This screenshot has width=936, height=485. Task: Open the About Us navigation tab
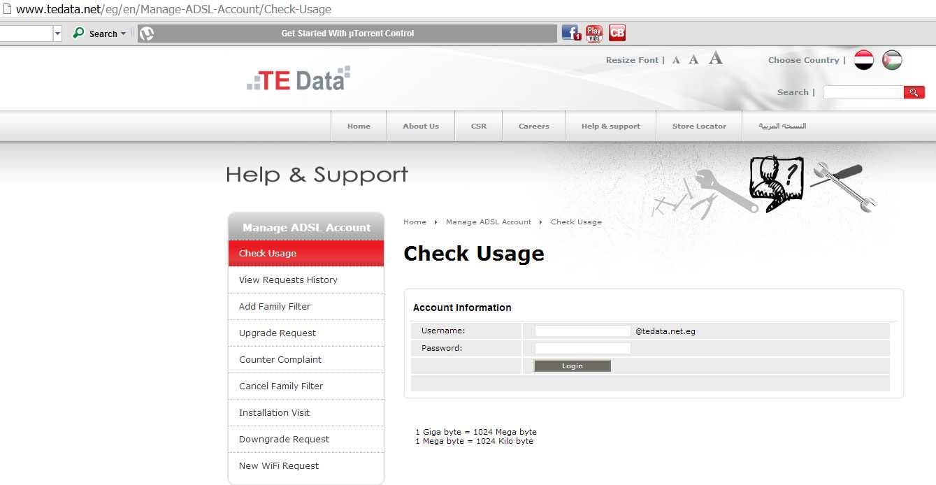point(421,126)
